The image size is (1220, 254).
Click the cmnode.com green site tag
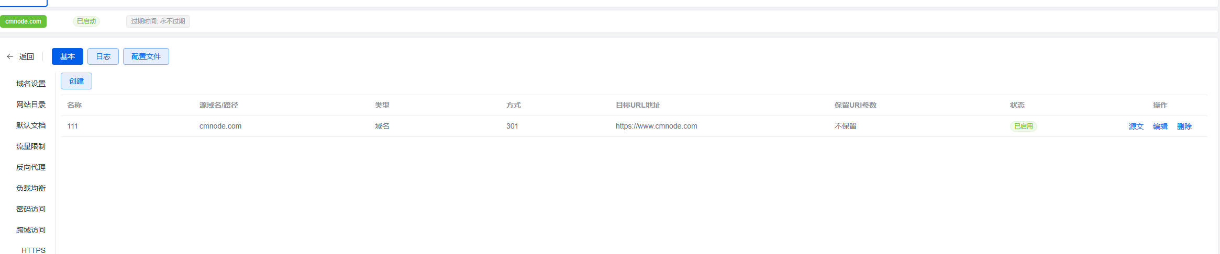(x=24, y=21)
